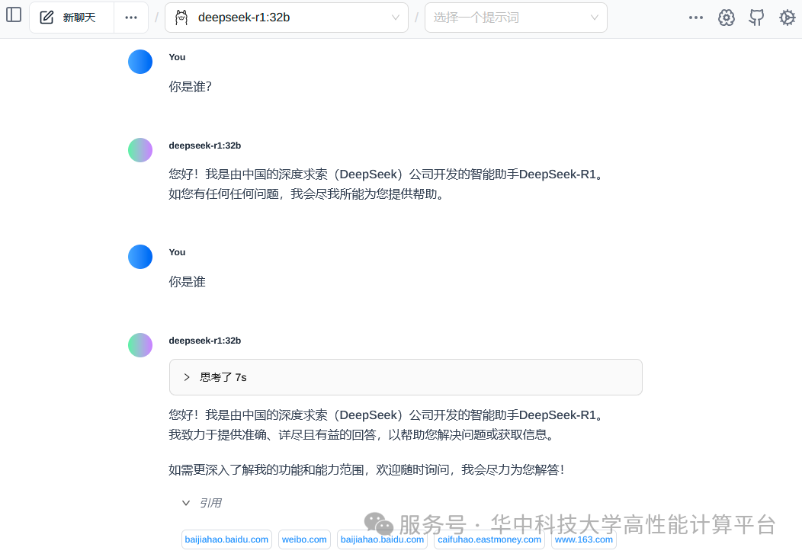Screen dimensions: 802x557
Task: Click the first deepseek-r1:32b gradient avatar
Action: [x=140, y=150]
